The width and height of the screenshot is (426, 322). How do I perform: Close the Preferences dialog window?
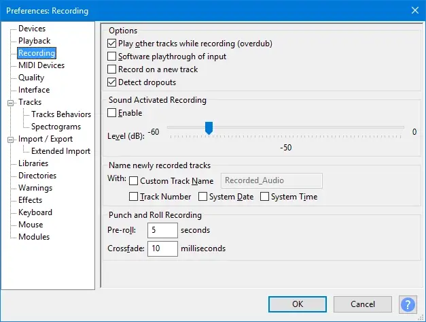pos(414,10)
